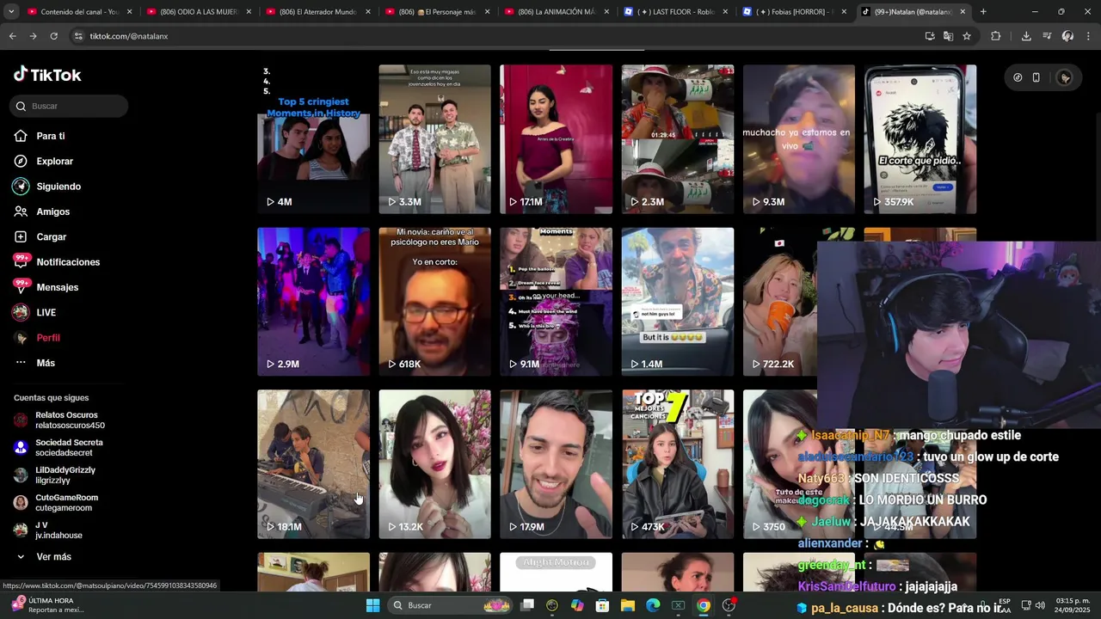Open the Windows Start menu
Viewport: 1101px width, 619px height.
coord(372,605)
